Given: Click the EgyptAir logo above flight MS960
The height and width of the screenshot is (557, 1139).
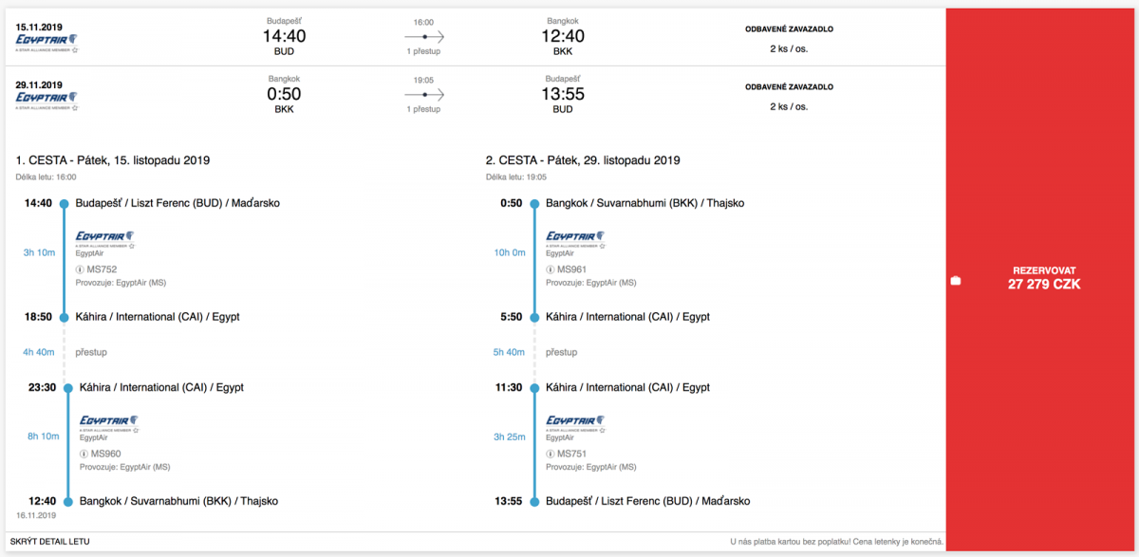Looking at the screenshot, I should coord(107,423).
